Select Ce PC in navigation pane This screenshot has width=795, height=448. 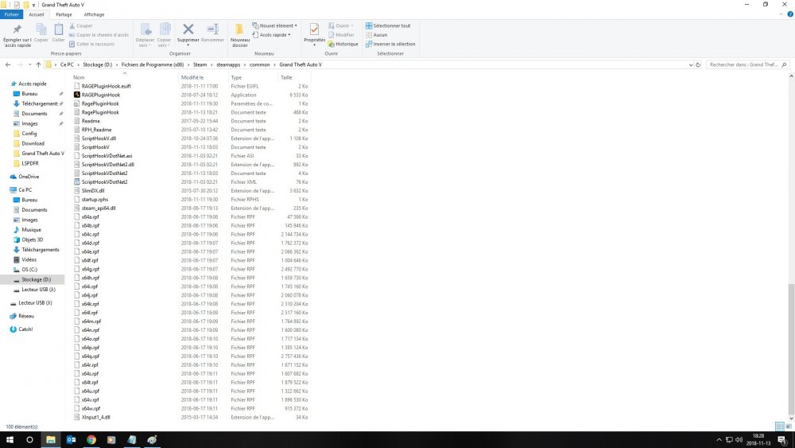(x=25, y=189)
